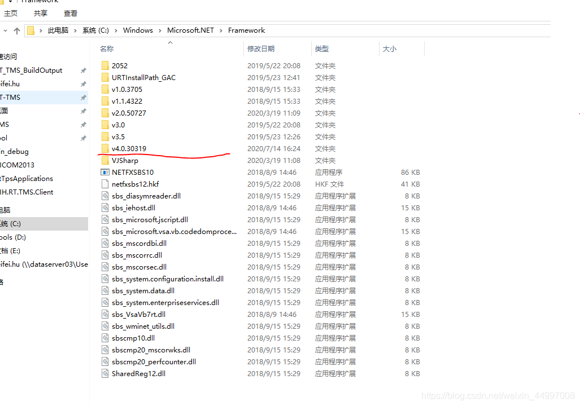Screen dimensions: 580x406
Task: Open recent locations dropdown arrow
Action: pos(5,30)
